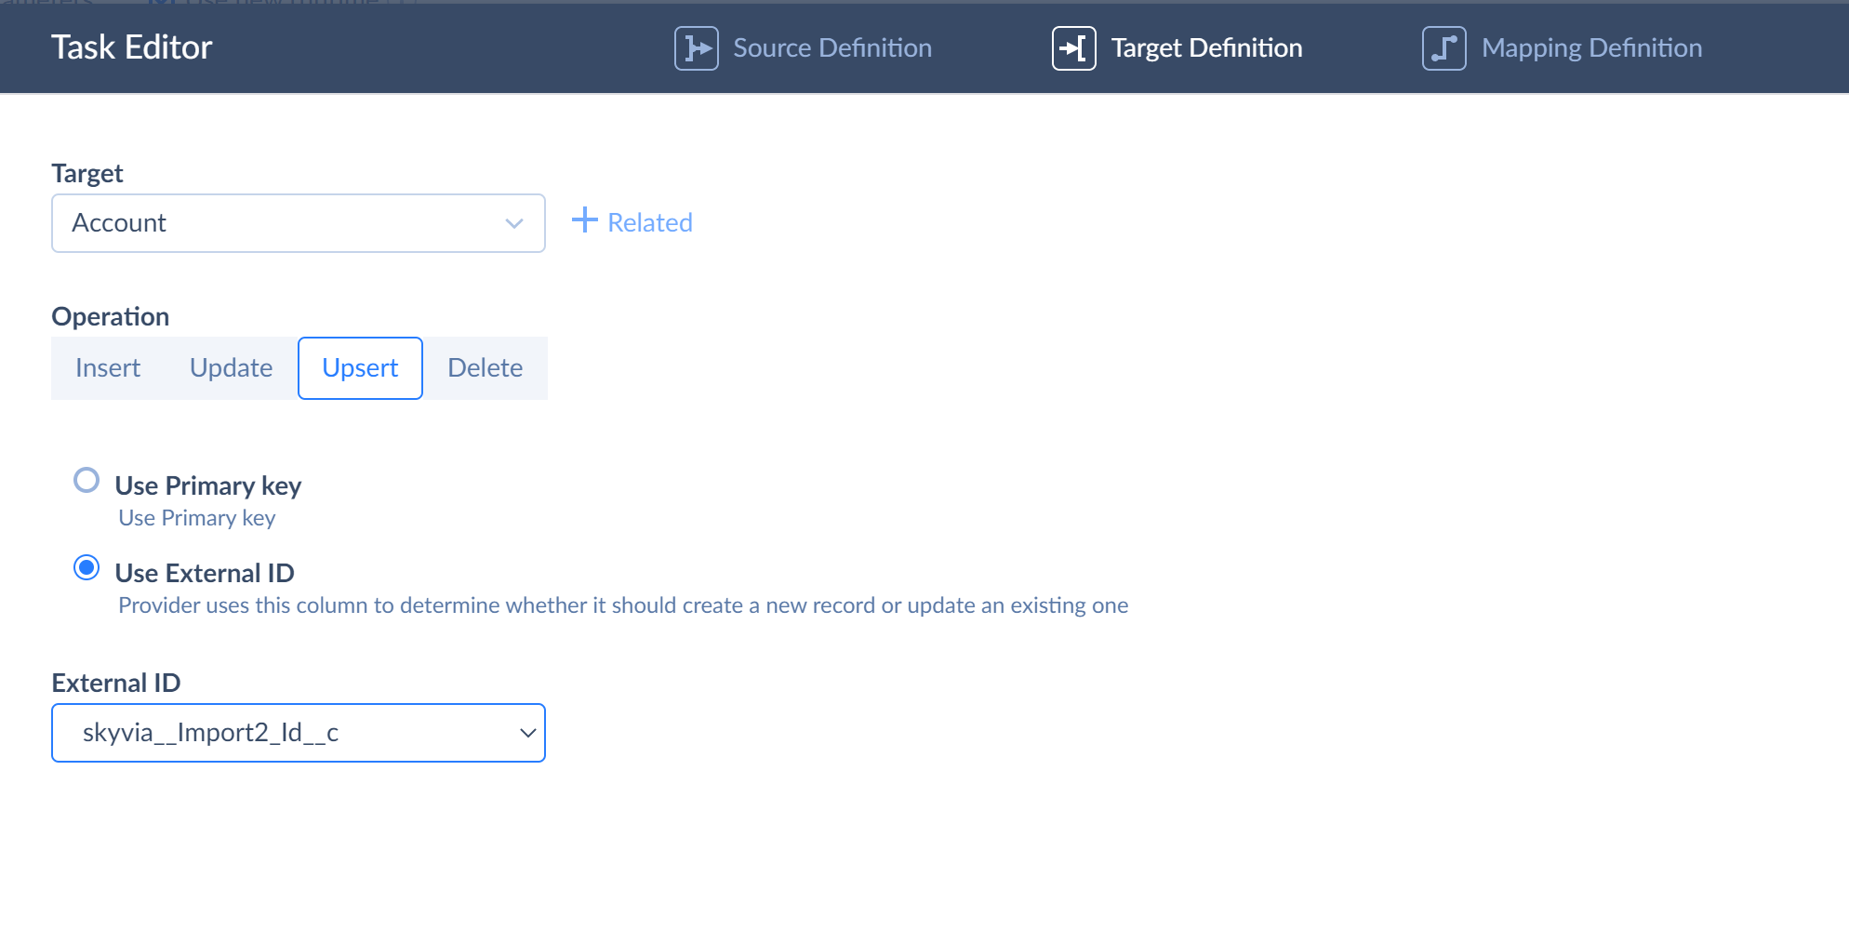The height and width of the screenshot is (930, 1849).
Task: Select the Use Primary key radio button
Action: click(x=86, y=480)
